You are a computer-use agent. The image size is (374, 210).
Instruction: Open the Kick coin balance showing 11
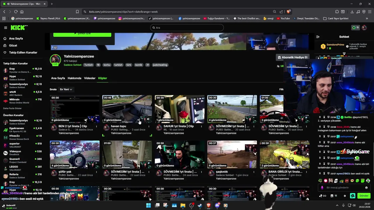[356, 28]
